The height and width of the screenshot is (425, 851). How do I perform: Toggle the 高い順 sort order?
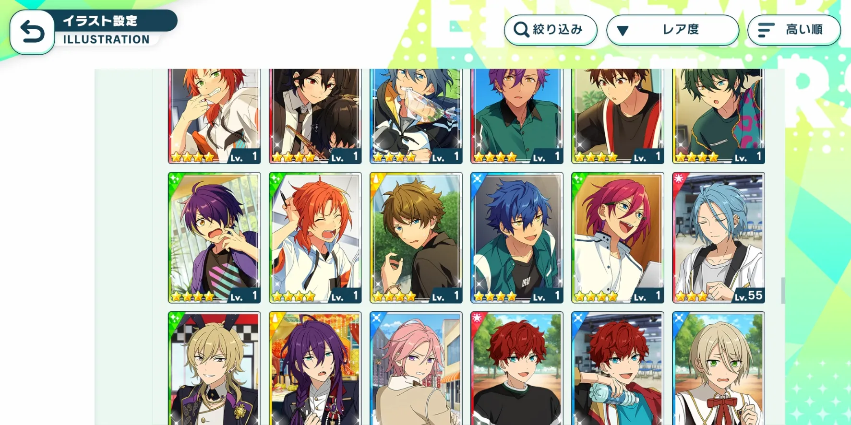[x=794, y=30]
